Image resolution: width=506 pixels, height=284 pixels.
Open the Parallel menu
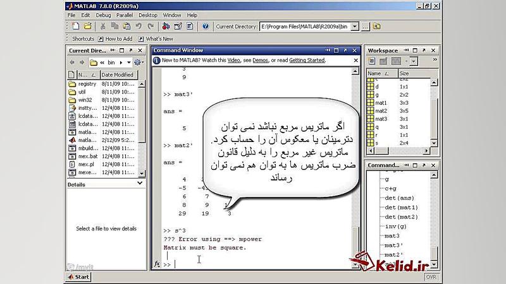pos(125,15)
